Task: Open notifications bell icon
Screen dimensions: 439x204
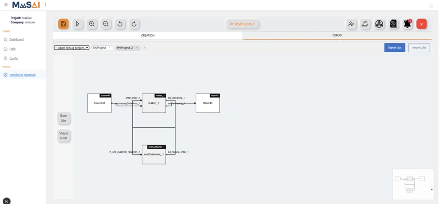Action: [407, 24]
